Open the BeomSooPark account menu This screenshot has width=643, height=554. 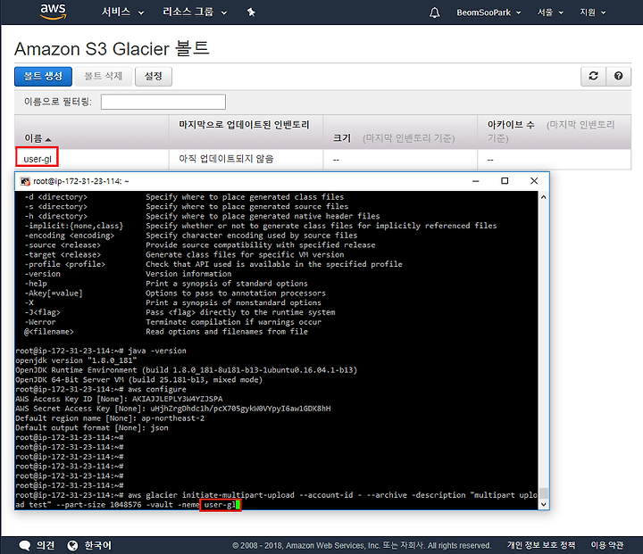click(x=489, y=12)
